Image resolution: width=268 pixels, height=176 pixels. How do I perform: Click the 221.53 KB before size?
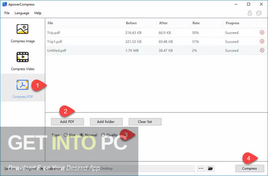(133, 41)
